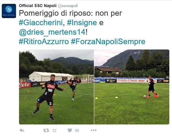Screen dimensions: 172x136
Task: Open the #Giaccherini hashtag
Action: coord(41,23)
